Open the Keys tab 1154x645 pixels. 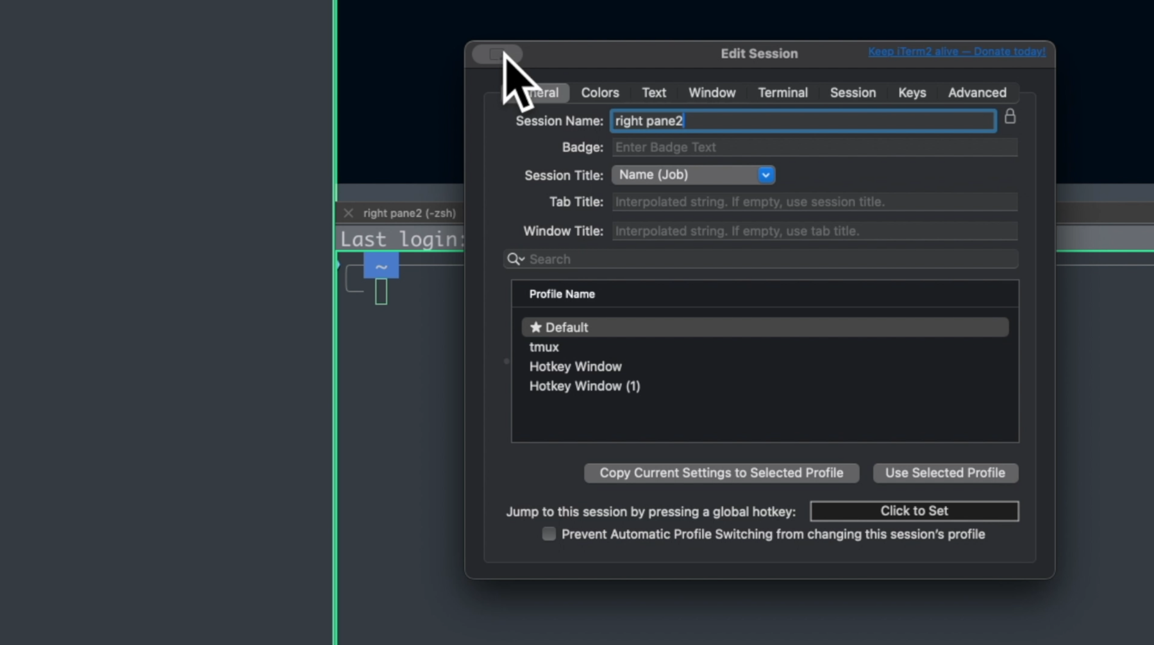pyautogui.click(x=912, y=93)
